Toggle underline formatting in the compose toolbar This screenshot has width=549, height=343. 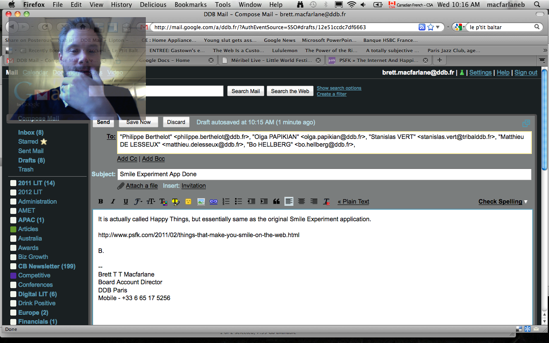tap(126, 202)
